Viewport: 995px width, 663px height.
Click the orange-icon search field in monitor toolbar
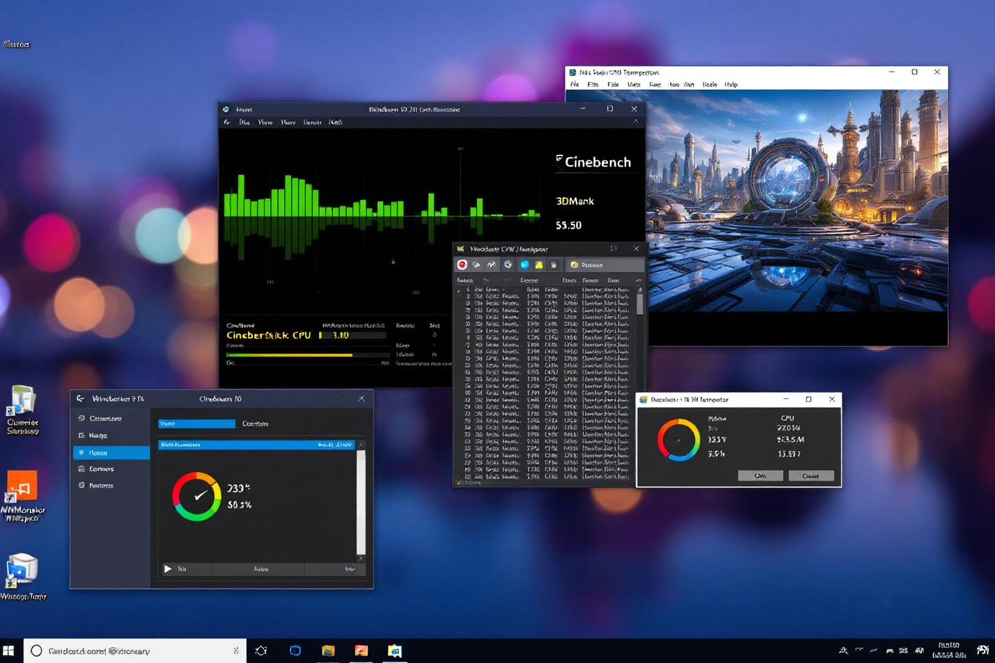[x=605, y=265]
